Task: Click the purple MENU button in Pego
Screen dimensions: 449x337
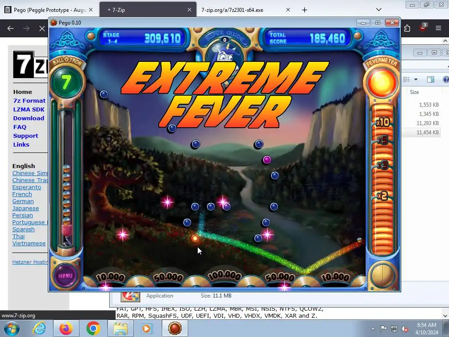Action: (x=65, y=276)
